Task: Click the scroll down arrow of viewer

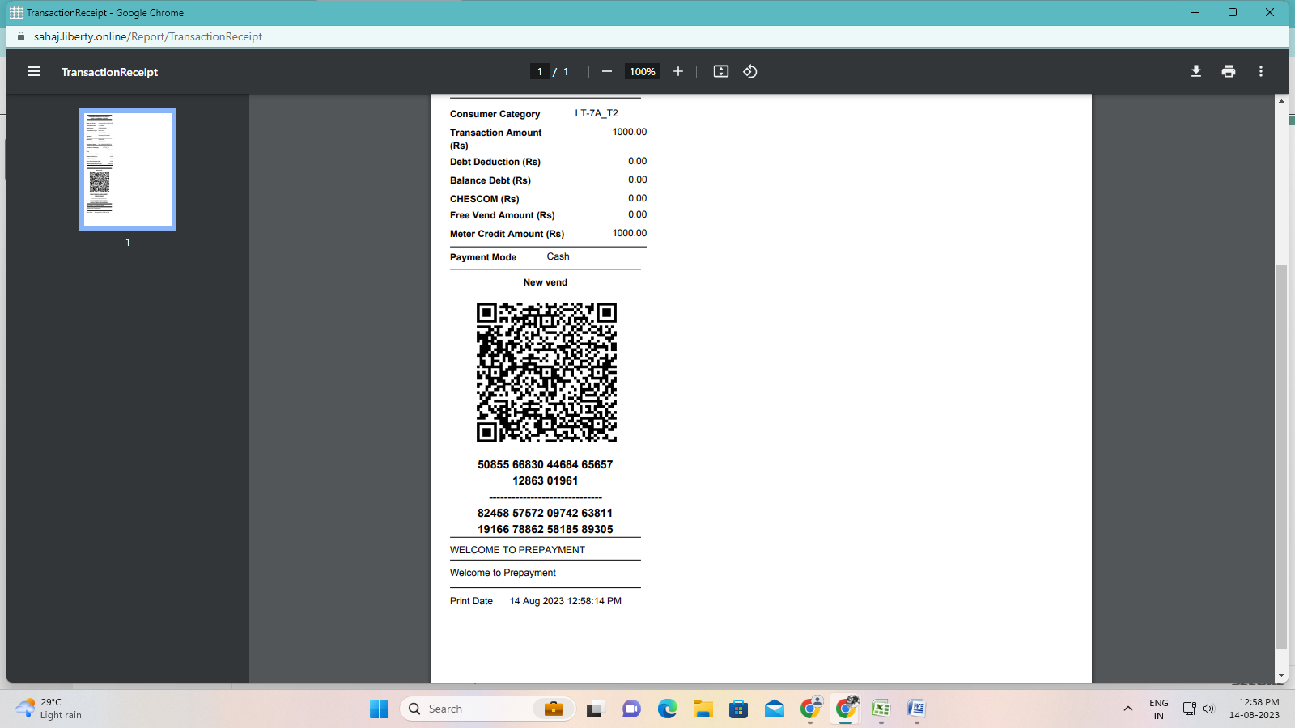Action: (1281, 675)
